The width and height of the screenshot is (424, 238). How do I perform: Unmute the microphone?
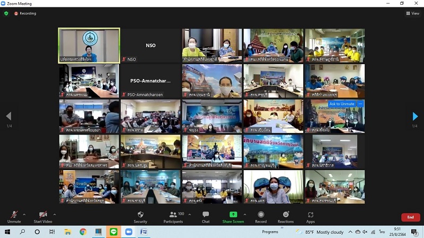click(x=14, y=216)
